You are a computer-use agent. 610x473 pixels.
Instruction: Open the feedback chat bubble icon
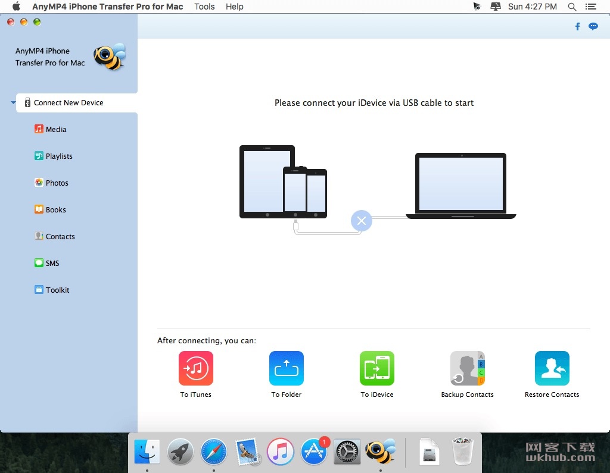coord(593,26)
